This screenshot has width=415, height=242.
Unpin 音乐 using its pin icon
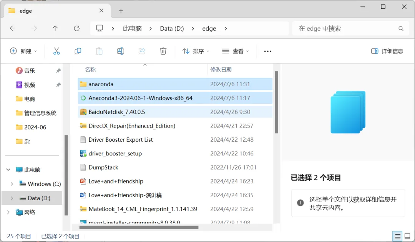58,71
